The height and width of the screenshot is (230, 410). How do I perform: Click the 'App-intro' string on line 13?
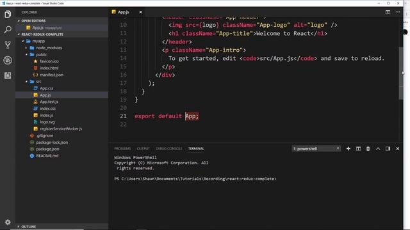click(x=225, y=50)
